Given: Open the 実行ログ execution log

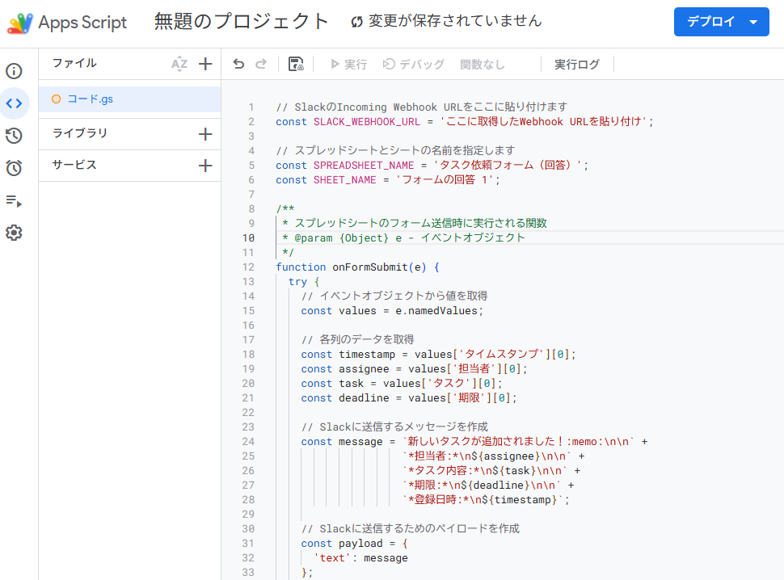Looking at the screenshot, I should [x=577, y=65].
